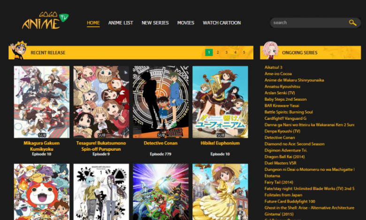Viewport: 366px width, 220px height.
Task: Open the ANIME LIST menu
Action: tap(121, 23)
